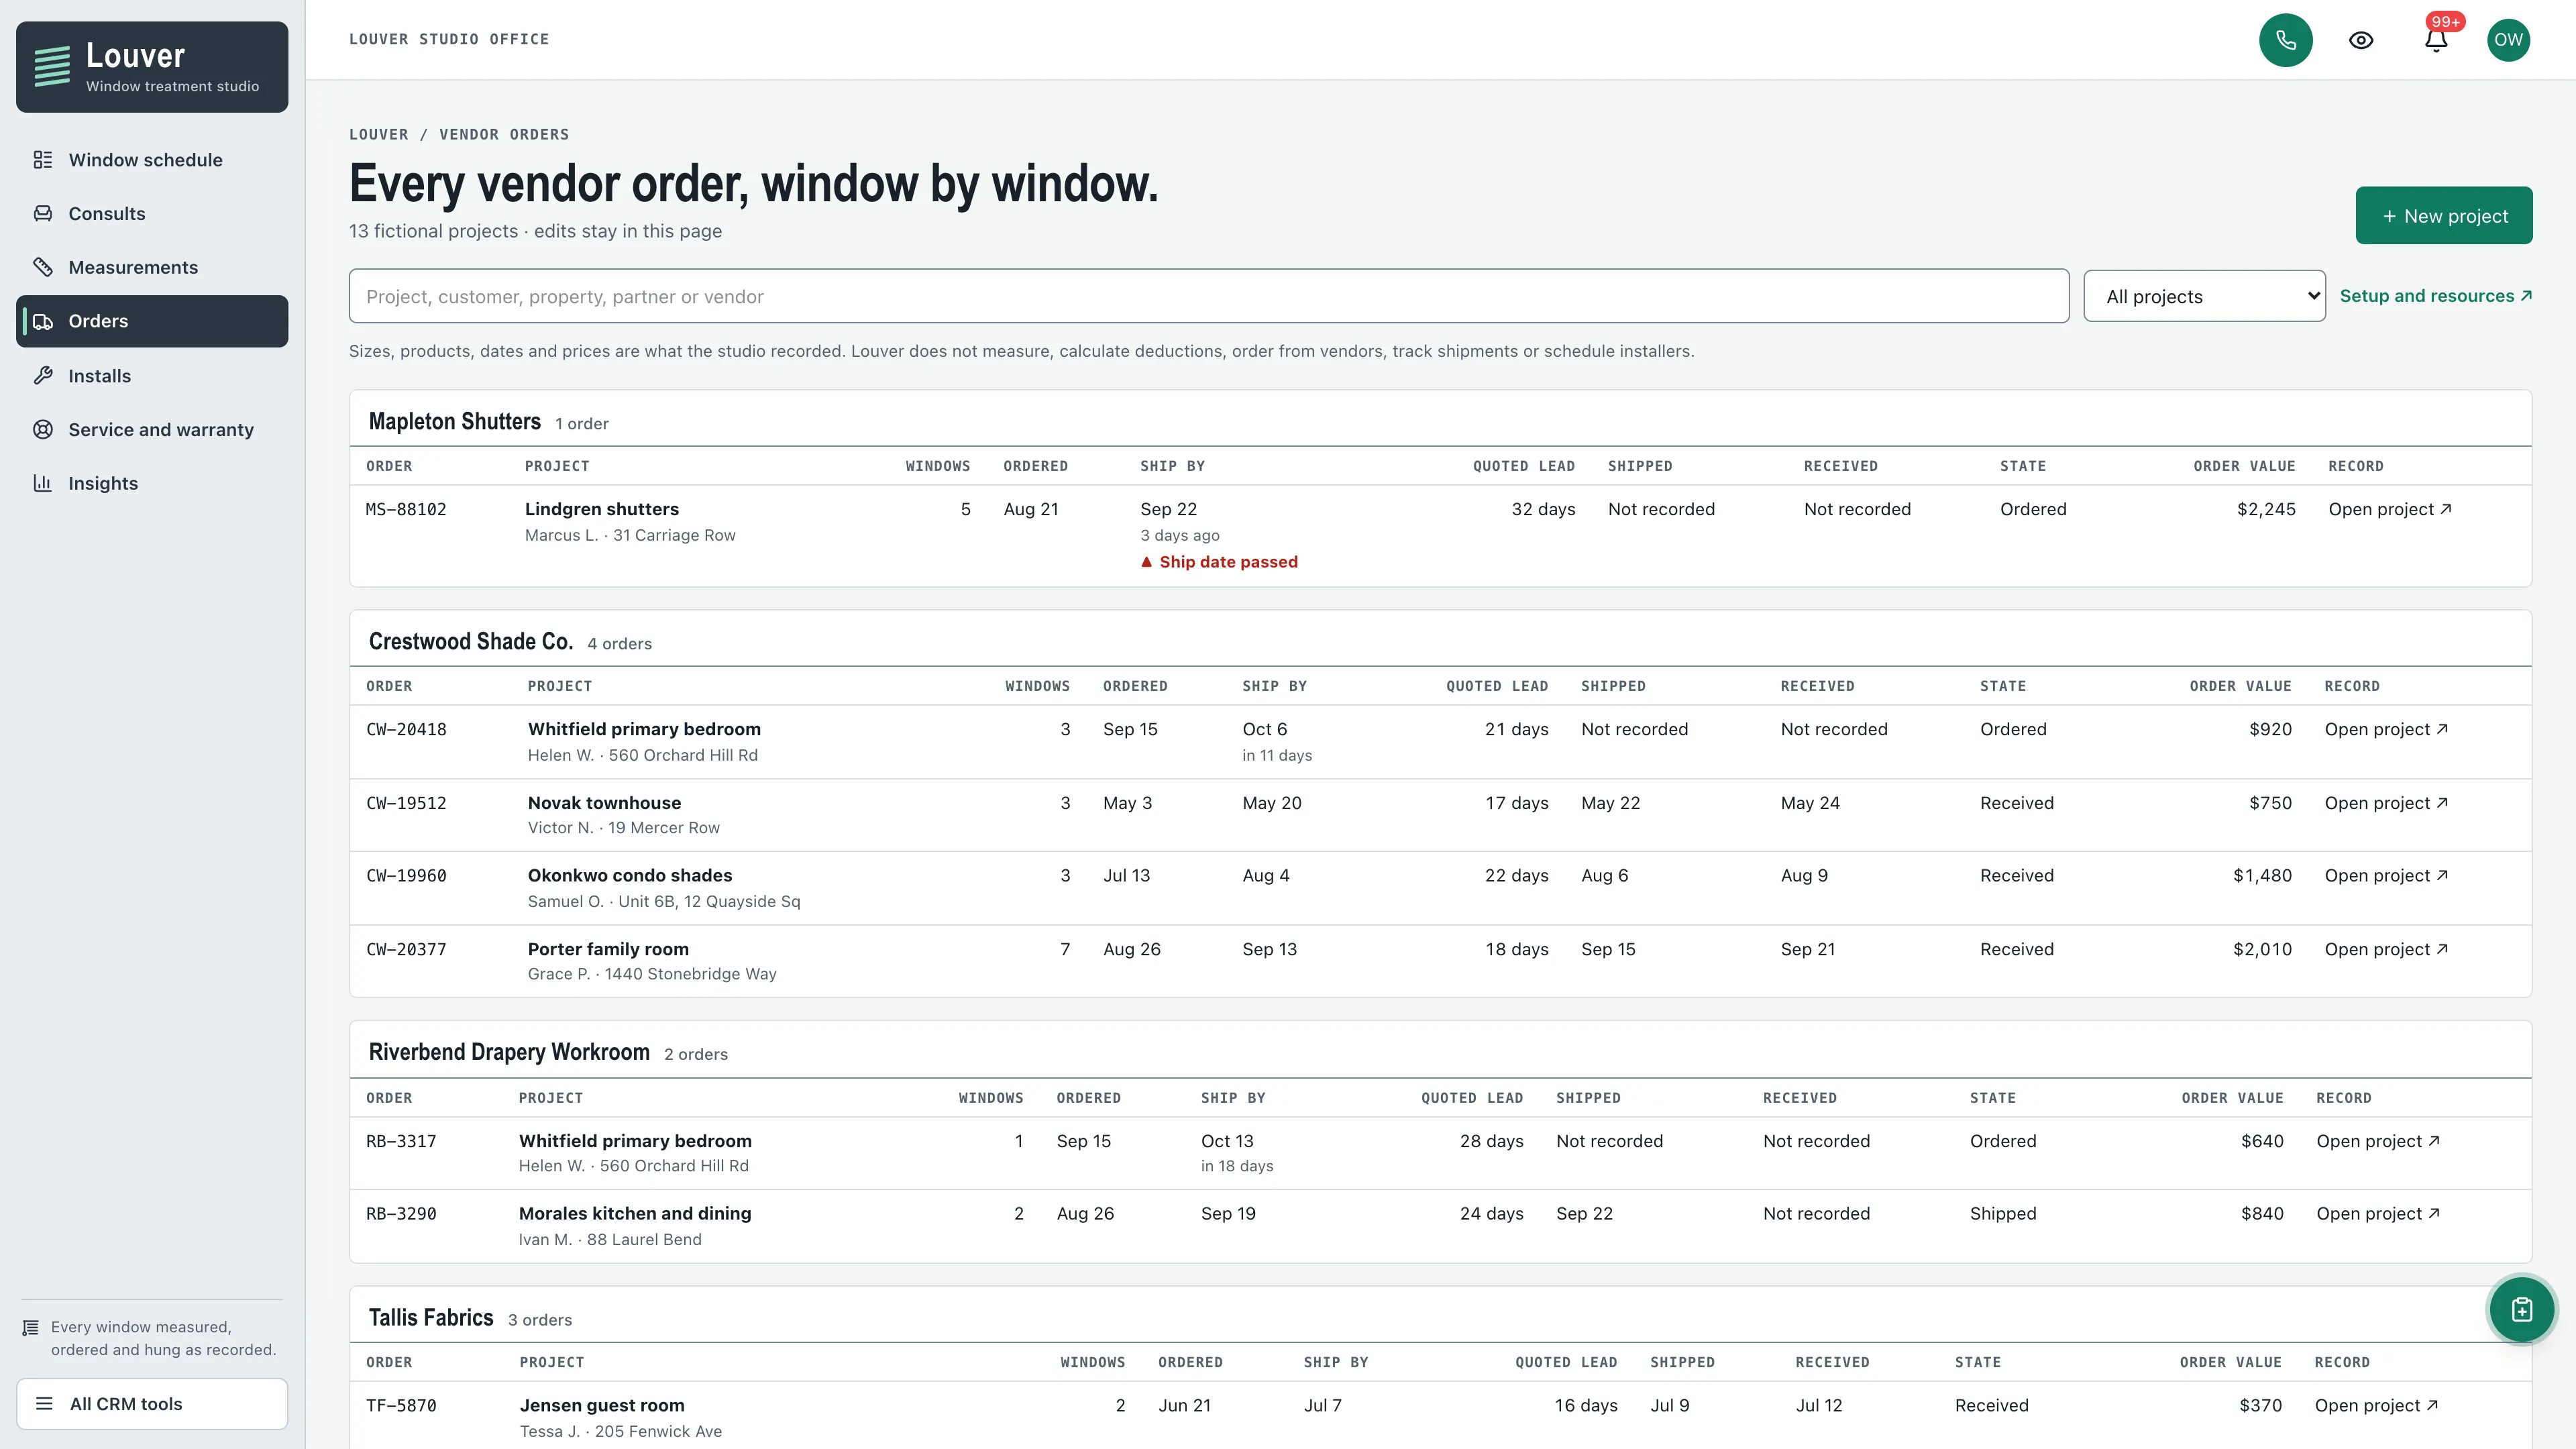Click the Insights bar chart icon
Screen dimensions: 2576x1449
point(43,483)
